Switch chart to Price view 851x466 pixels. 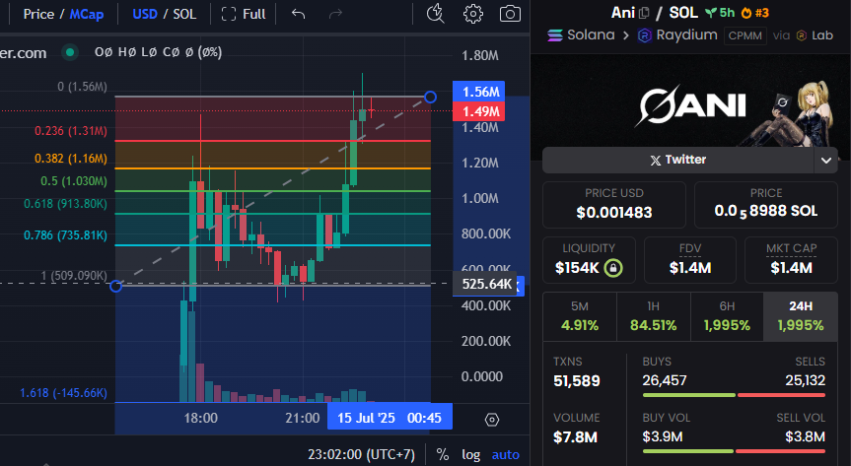pyautogui.click(x=38, y=14)
